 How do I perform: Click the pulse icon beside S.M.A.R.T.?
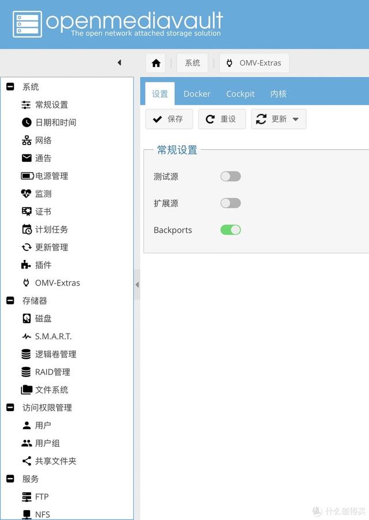pos(27,336)
